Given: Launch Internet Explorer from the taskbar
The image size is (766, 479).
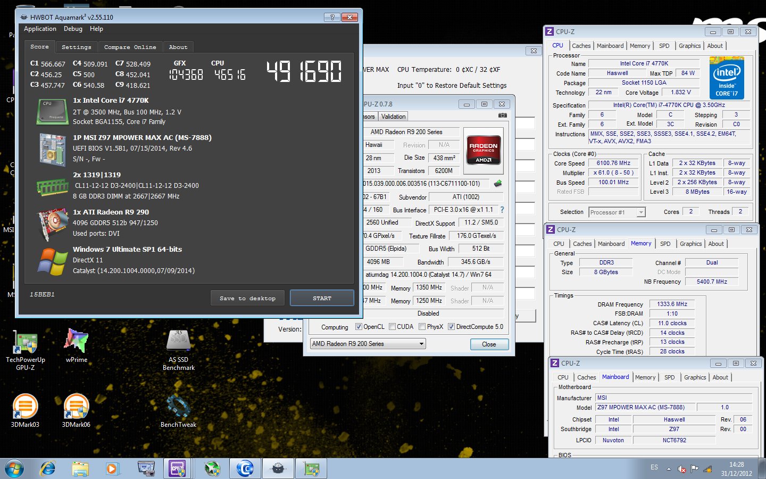Looking at the screenshot, I should tap(48, 469).
